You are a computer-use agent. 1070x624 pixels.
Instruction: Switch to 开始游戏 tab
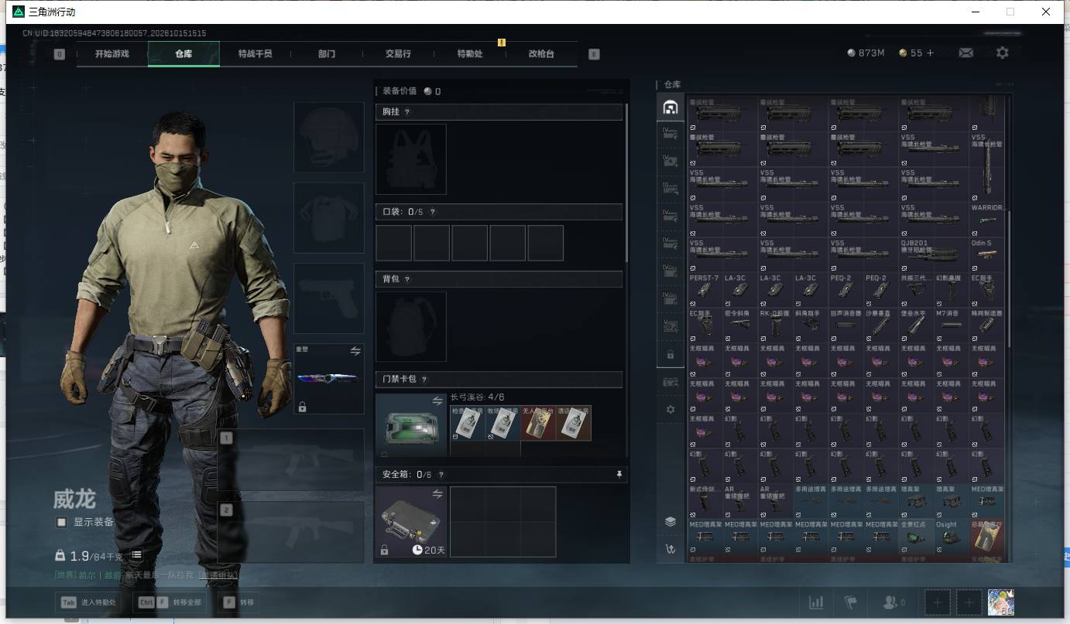pos(112,54)
